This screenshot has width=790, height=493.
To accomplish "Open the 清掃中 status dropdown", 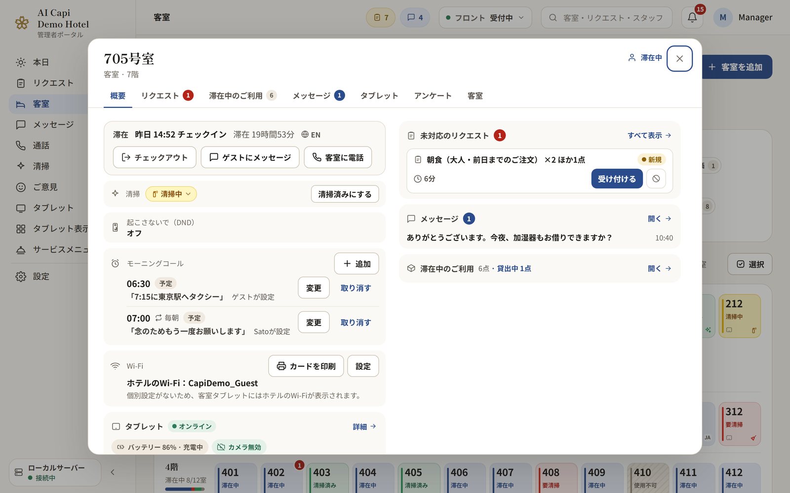I will pos(171,194).
